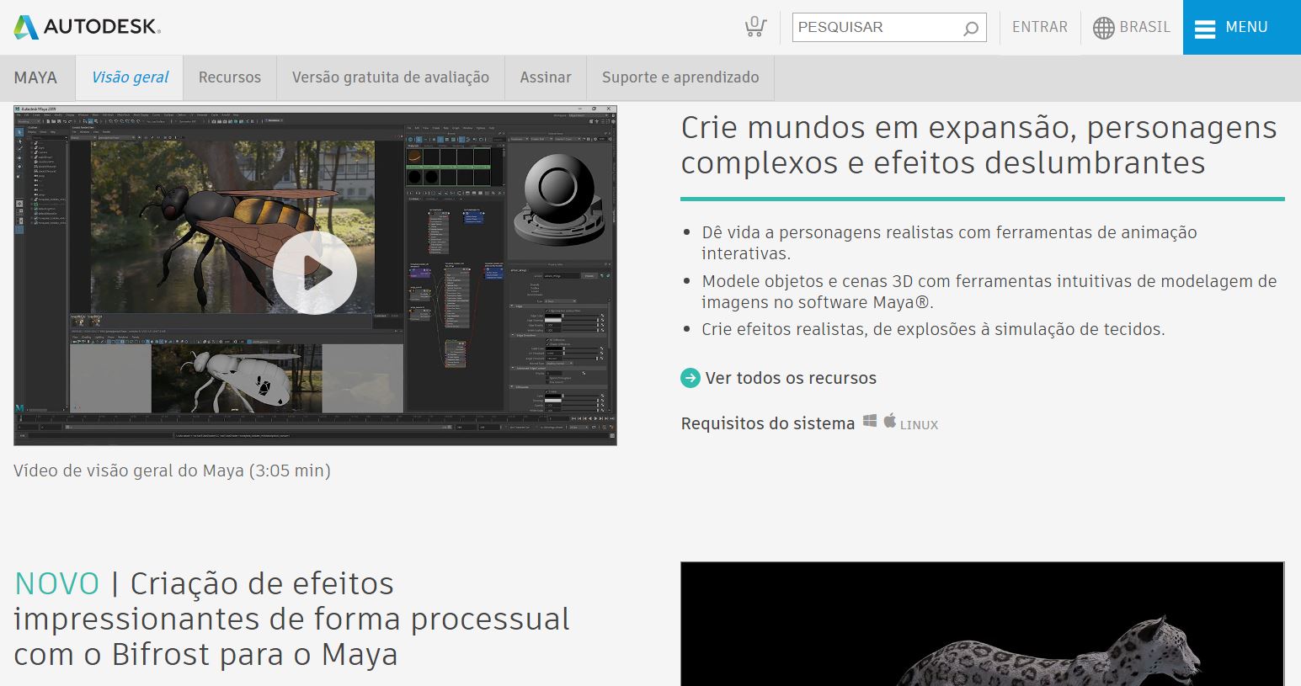Viewport: 1301px width, 686px height.
Task: Click the Autodesk logo
Action: click(x=87, y=27)
